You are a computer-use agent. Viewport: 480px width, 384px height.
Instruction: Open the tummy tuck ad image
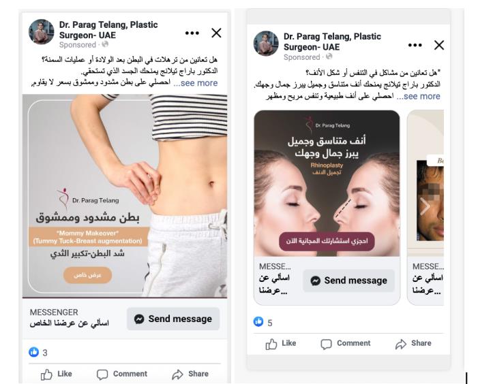click(x=125, y=196)
